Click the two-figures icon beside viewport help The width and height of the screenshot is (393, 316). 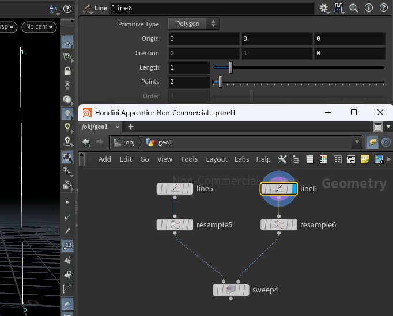tap(54, 9)
